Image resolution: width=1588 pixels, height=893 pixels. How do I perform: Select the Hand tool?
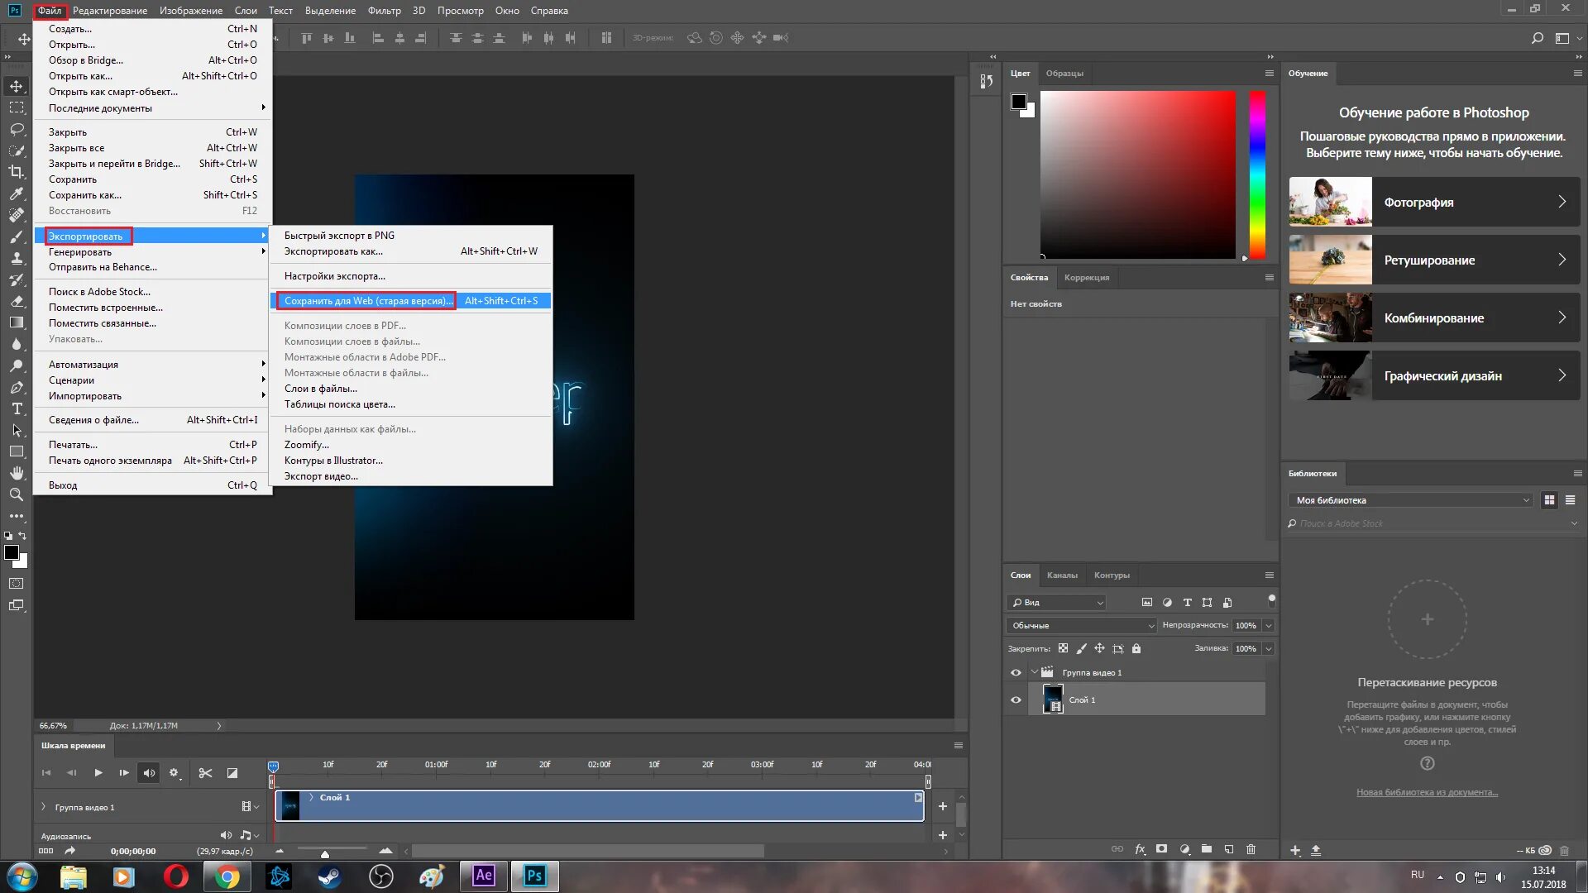click(17, 473)
